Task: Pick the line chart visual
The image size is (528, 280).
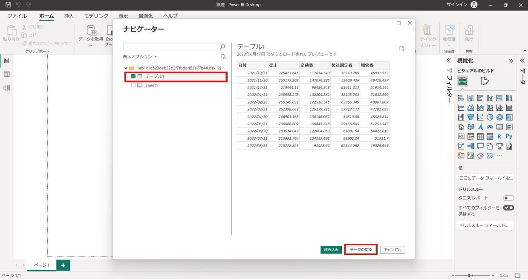Action: click(461, 108)
